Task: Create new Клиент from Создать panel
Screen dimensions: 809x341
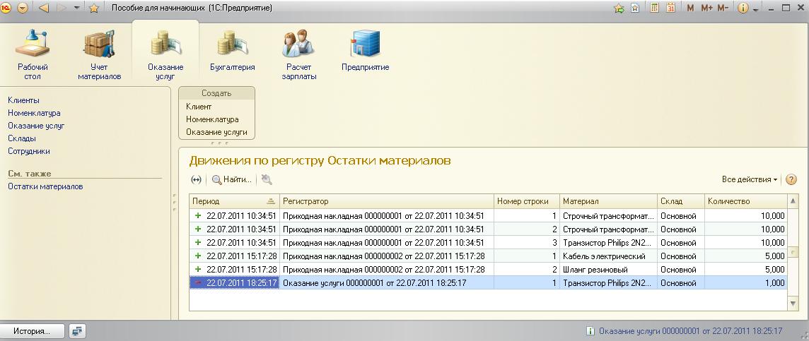Action: coord(199,107)
